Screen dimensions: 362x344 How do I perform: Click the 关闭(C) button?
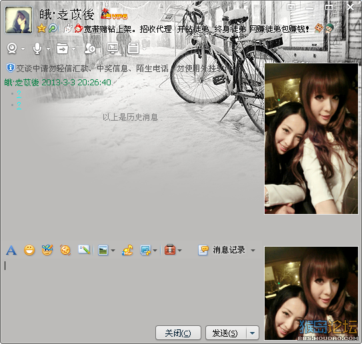pyautogui.click(x=178, y=333)
